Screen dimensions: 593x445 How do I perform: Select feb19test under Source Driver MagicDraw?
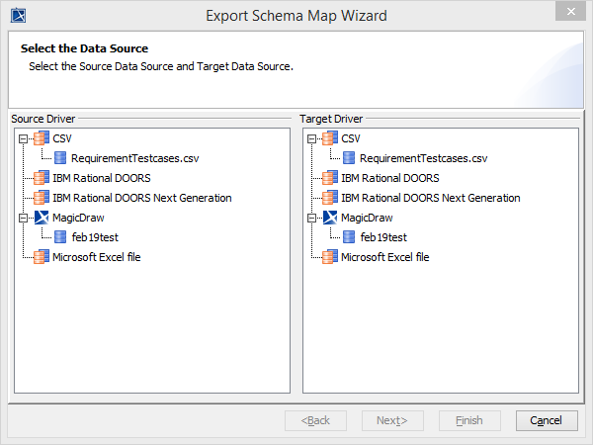[95, 237]
